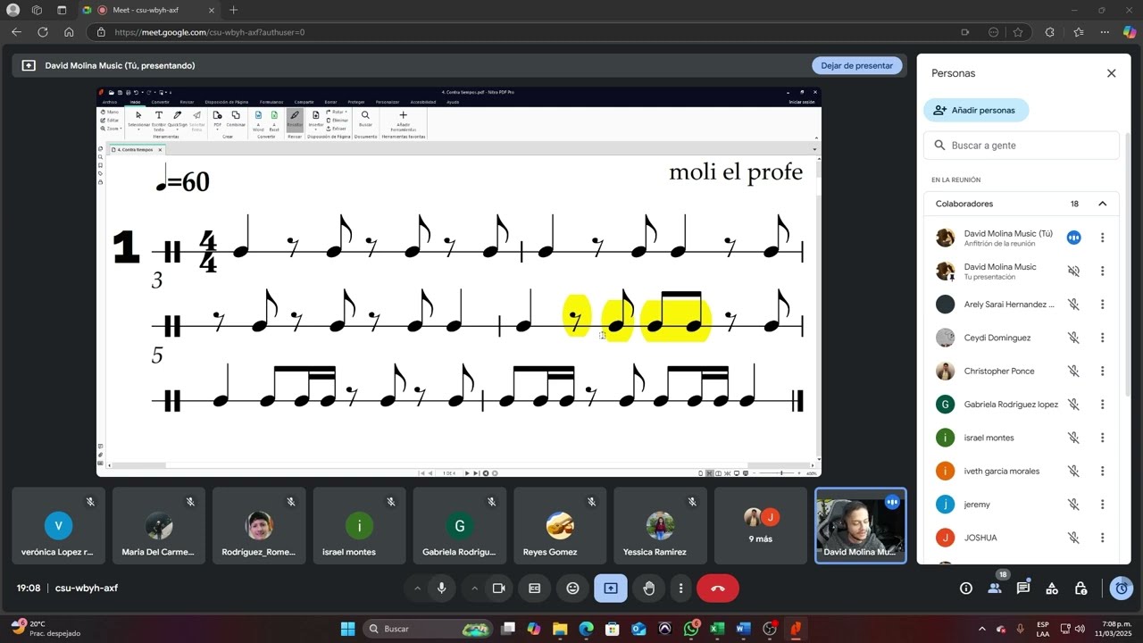Click the Combinar files icon
The image size is (1143, 643).
[236, 119]
